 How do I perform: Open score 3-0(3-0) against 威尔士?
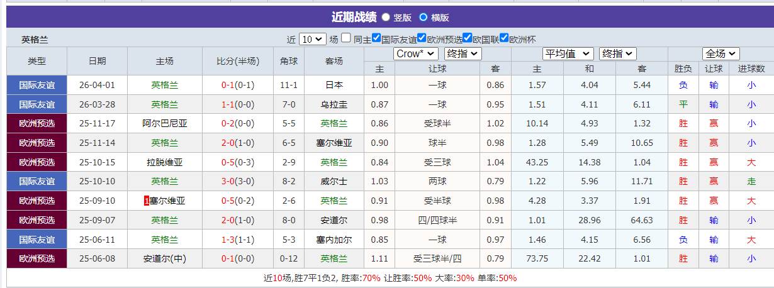(238, 182)
